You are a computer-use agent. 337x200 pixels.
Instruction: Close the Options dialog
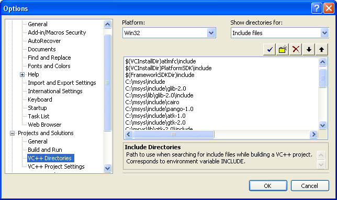tap(329, 8)
